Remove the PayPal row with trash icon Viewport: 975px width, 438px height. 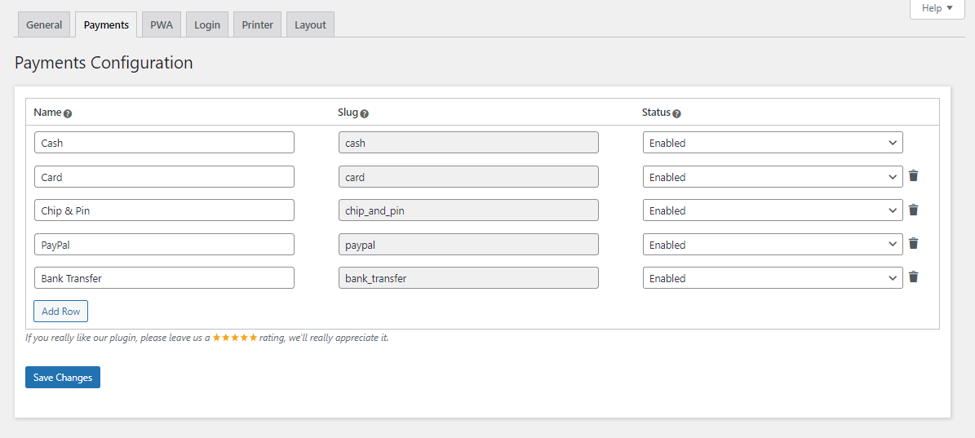pos(914,244)
